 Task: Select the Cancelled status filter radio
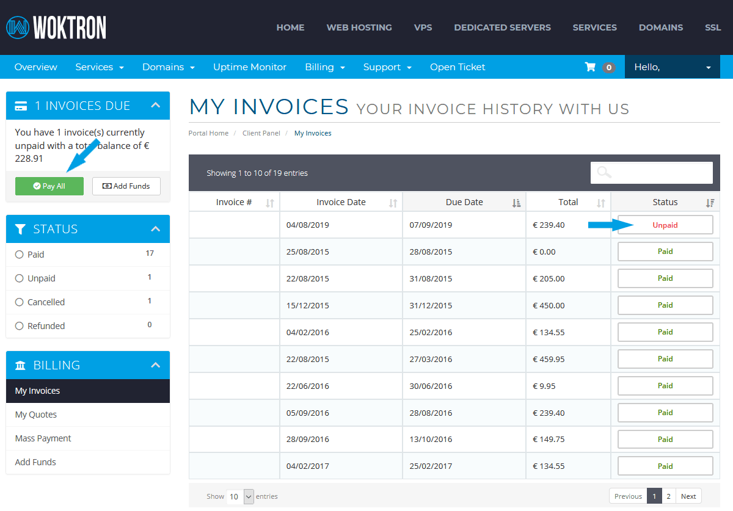[20, 302]
